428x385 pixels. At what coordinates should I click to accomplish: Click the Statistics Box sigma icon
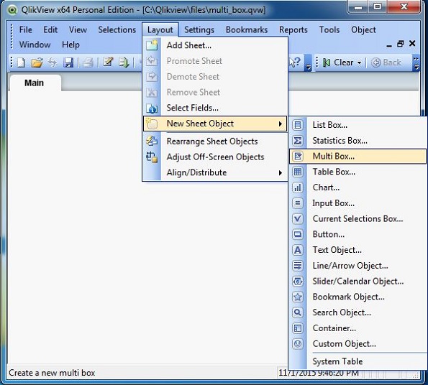298,141
